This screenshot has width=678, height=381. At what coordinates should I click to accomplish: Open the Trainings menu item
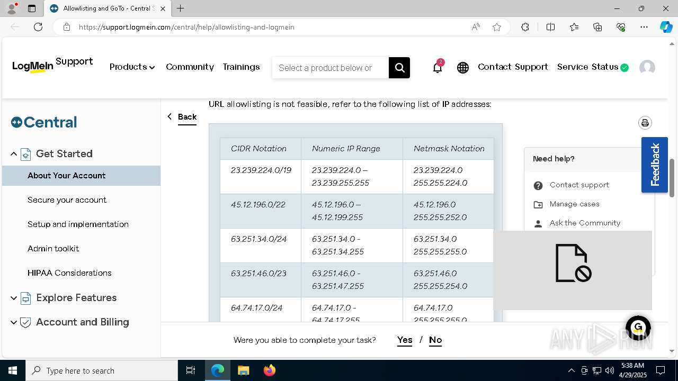tap(241, 67)
